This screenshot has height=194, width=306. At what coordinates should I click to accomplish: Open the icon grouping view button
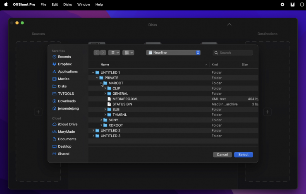pos(128,53)
